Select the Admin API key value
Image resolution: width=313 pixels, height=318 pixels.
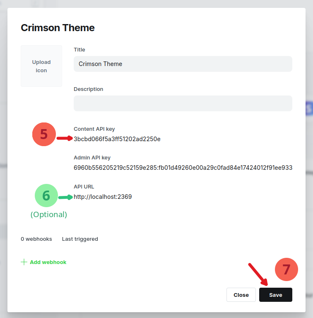(183, 168)
